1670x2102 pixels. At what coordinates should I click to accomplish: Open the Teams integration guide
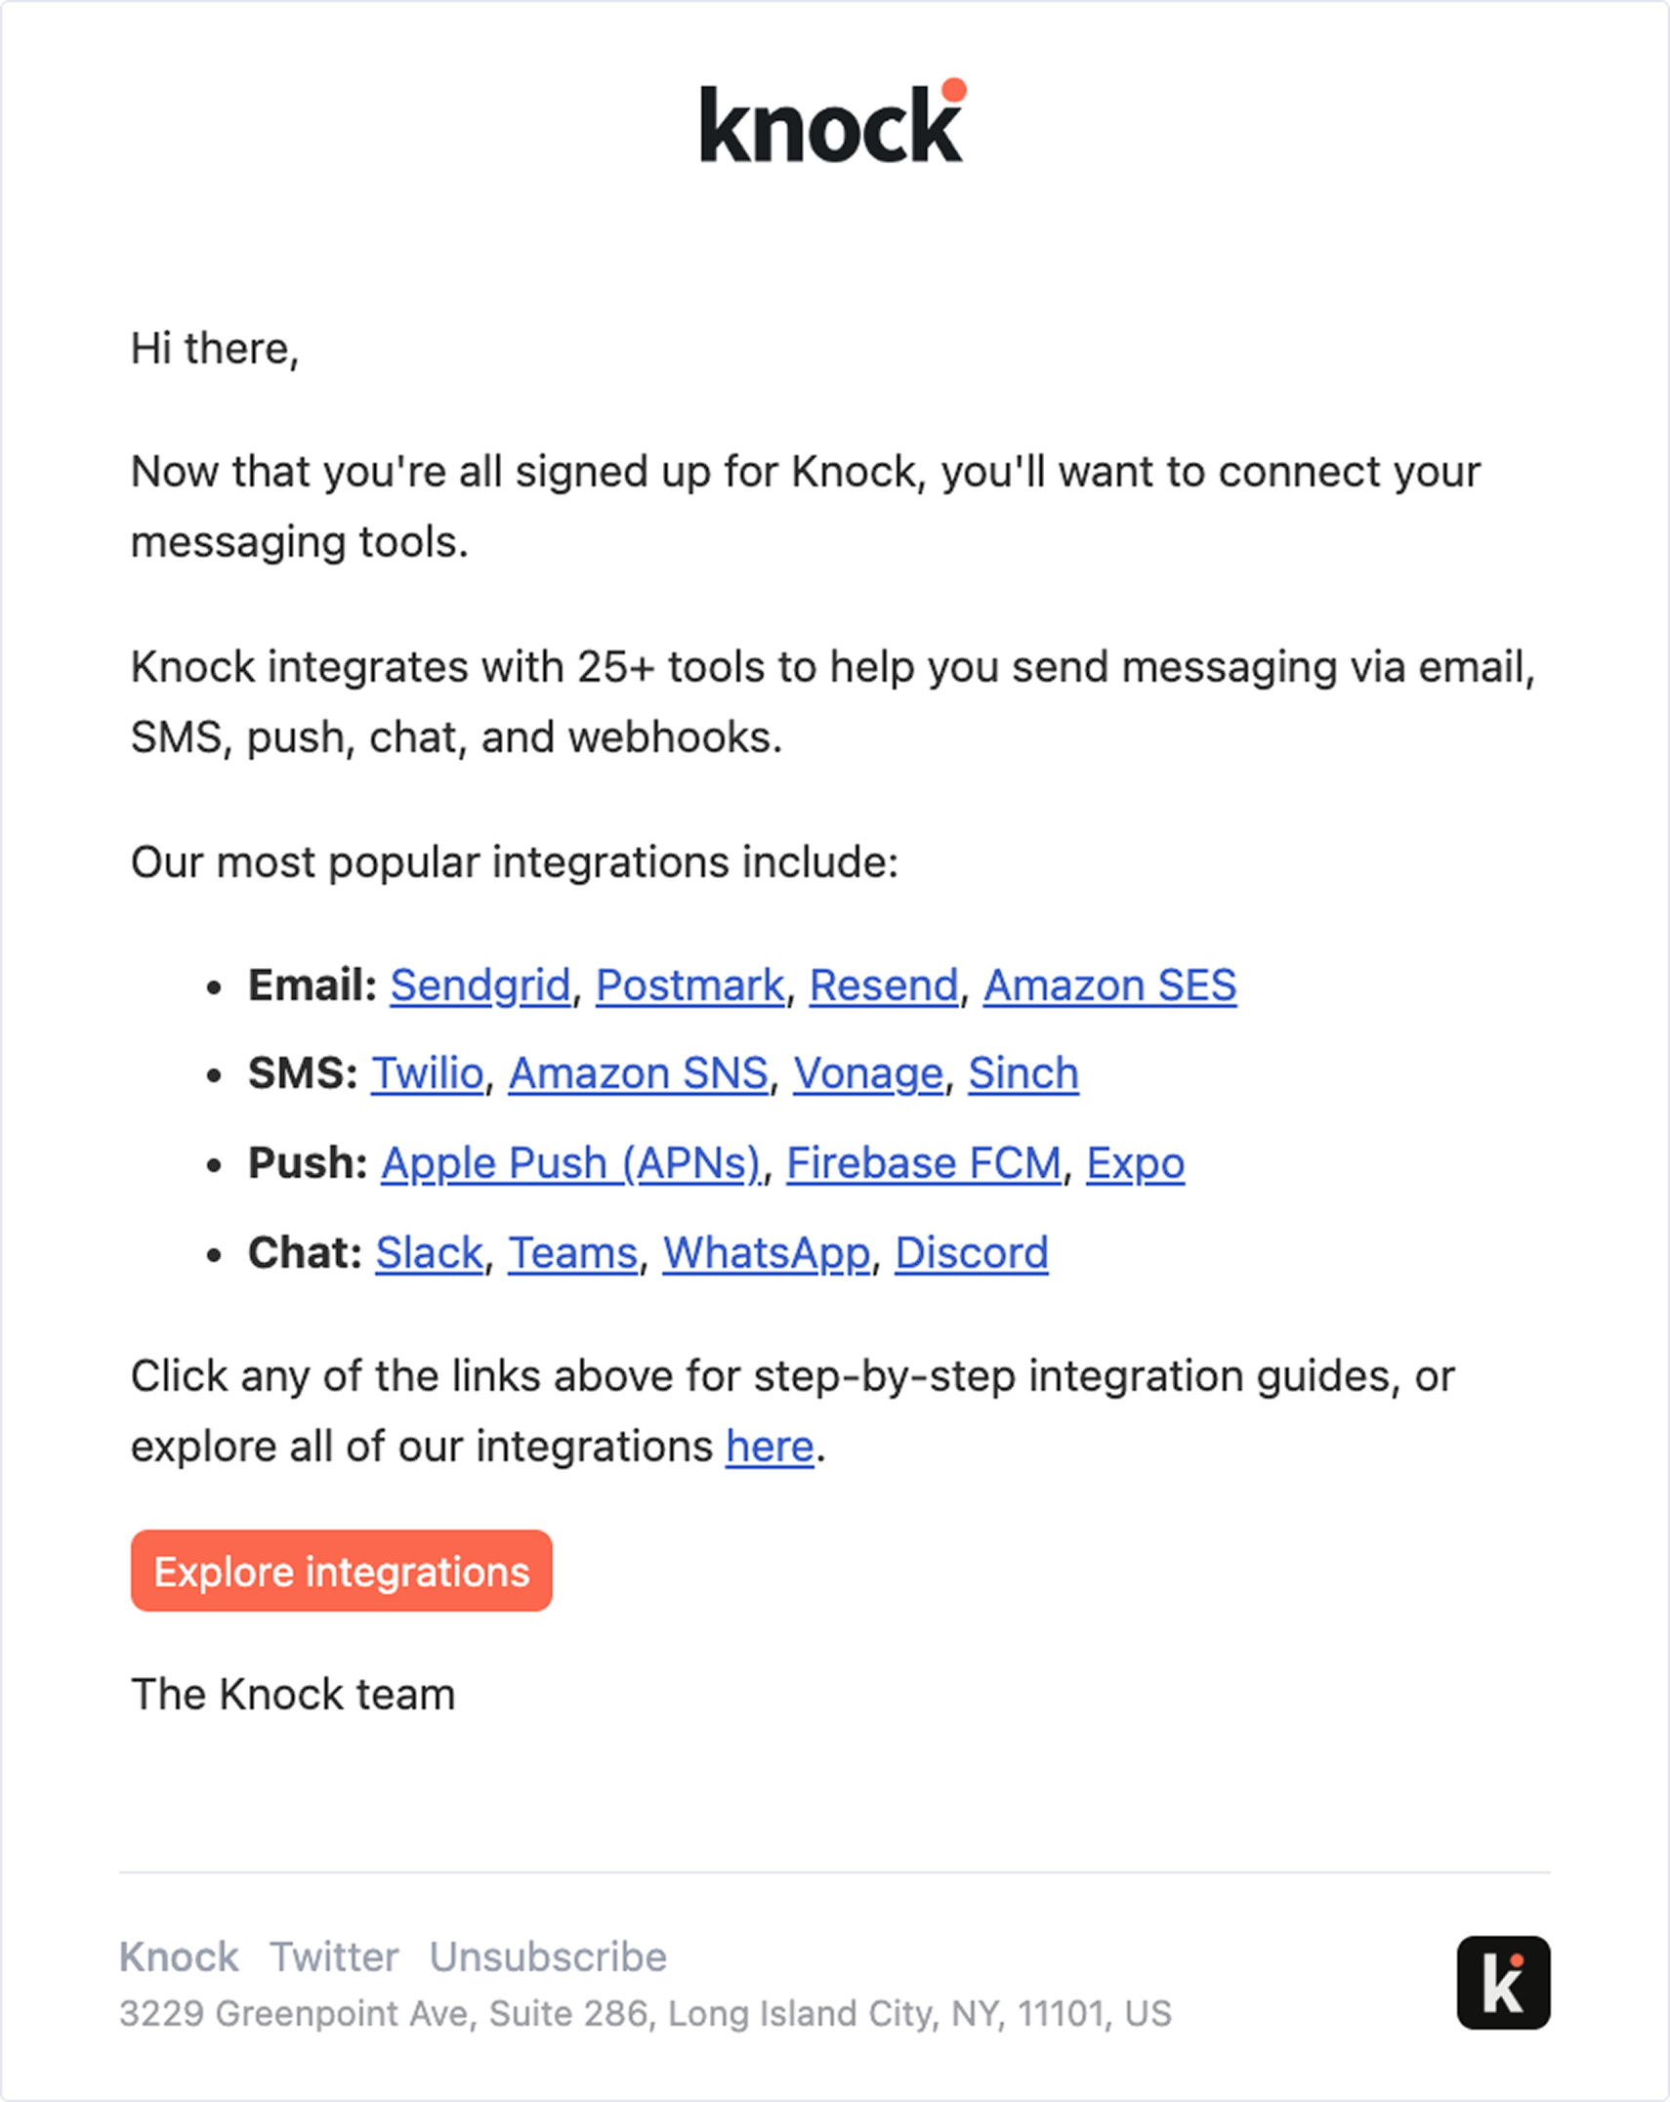click(x=573, y=1252)
